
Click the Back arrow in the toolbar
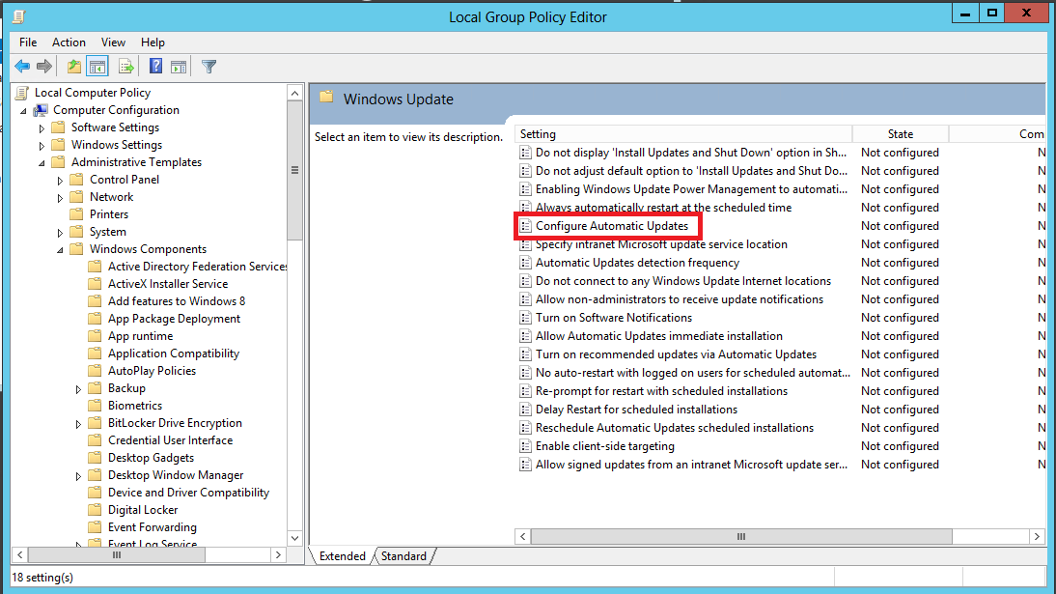[22, 66]
